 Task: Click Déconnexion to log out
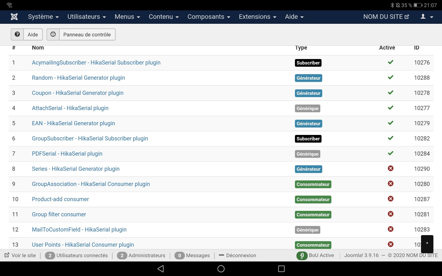[238, 256]
